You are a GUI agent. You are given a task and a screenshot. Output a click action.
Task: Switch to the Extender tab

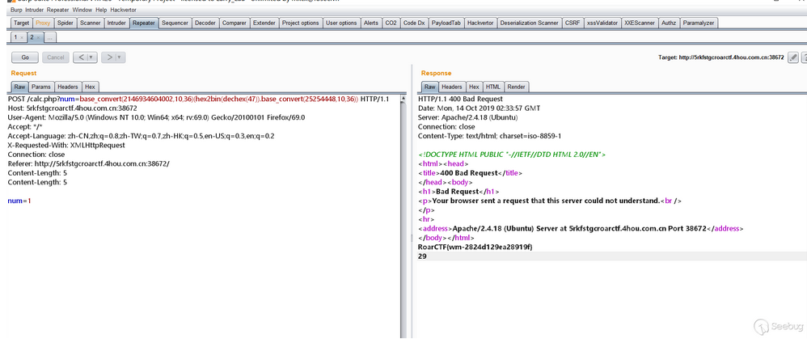[x=264, y=23]
